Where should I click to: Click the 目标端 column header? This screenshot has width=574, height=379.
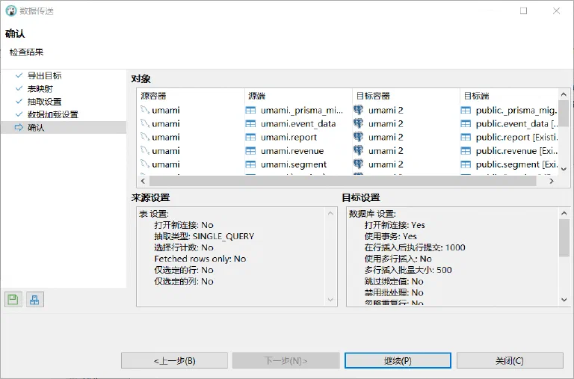(x=477, y=96)
